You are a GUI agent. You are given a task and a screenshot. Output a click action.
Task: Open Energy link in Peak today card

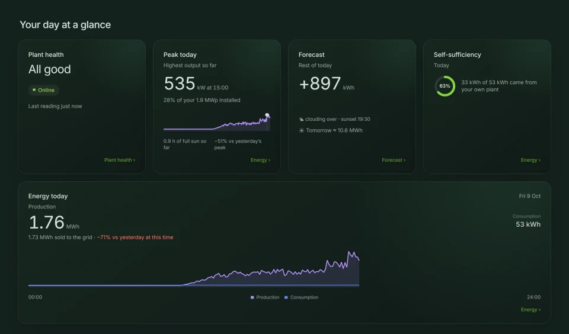tap(260, 160)
